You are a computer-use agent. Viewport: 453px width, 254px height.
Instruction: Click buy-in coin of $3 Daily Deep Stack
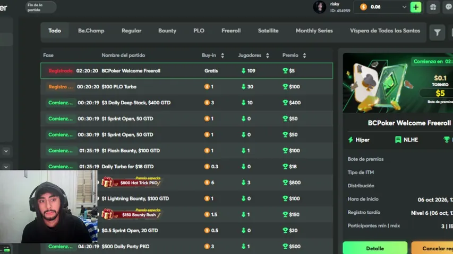(207, 103)
